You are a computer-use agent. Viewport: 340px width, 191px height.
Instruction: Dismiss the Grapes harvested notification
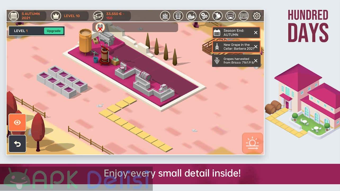coord(256,61)
